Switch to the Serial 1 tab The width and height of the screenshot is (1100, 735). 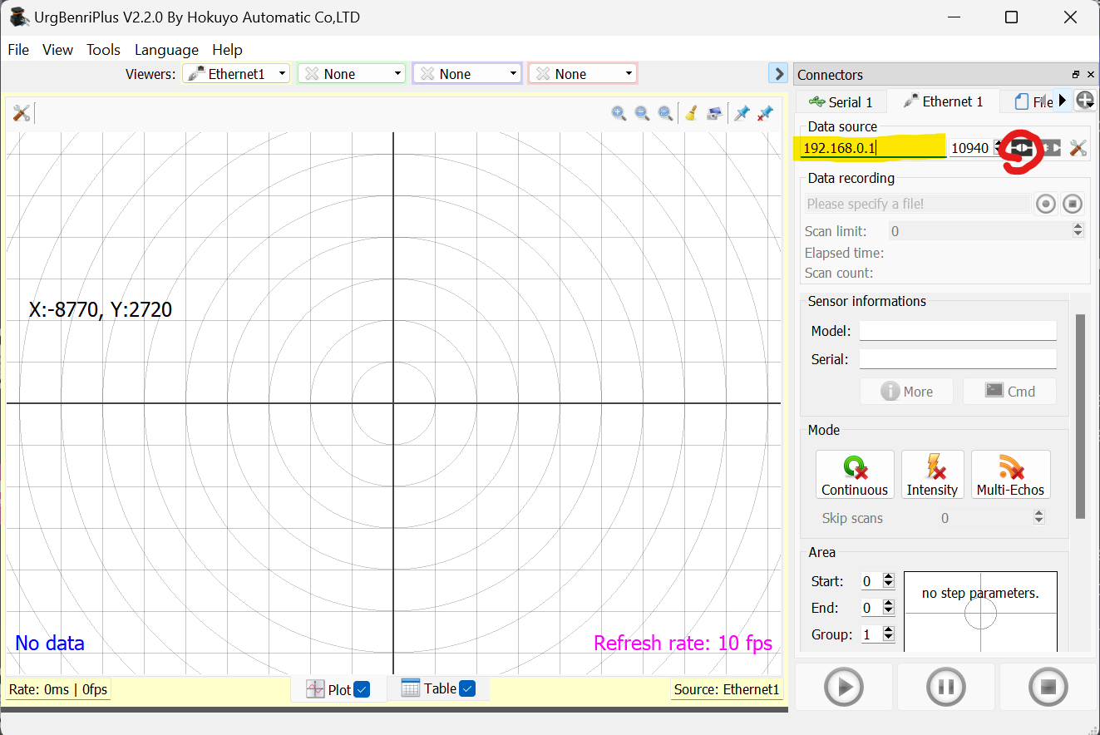point(841,101)
